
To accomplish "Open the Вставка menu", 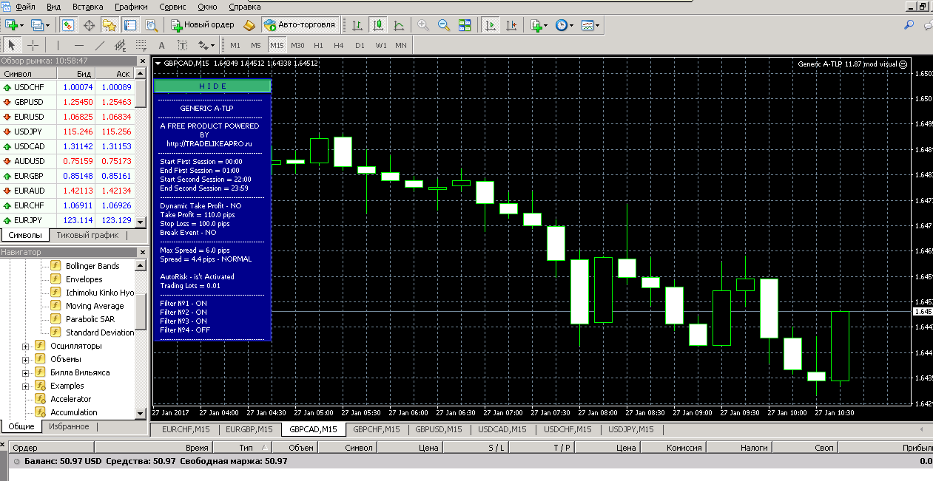I will pos(88,7).
